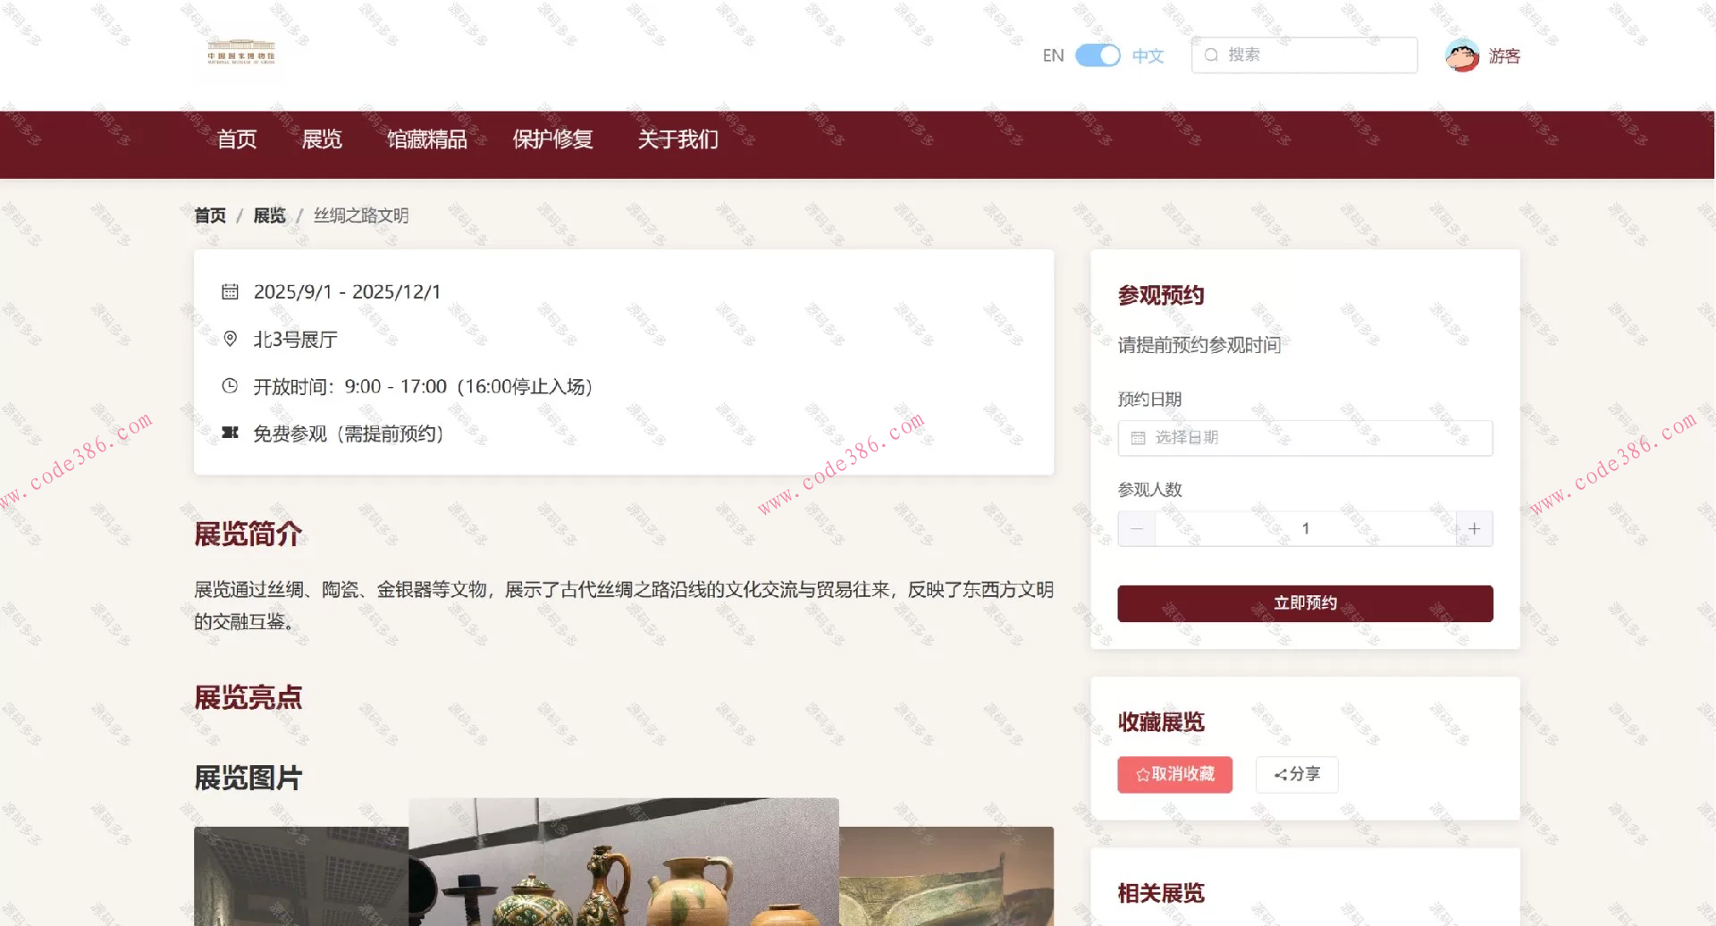Click the 立即预约 booking button
The height and width of the screenshot is (926, 1716).
1304,602
